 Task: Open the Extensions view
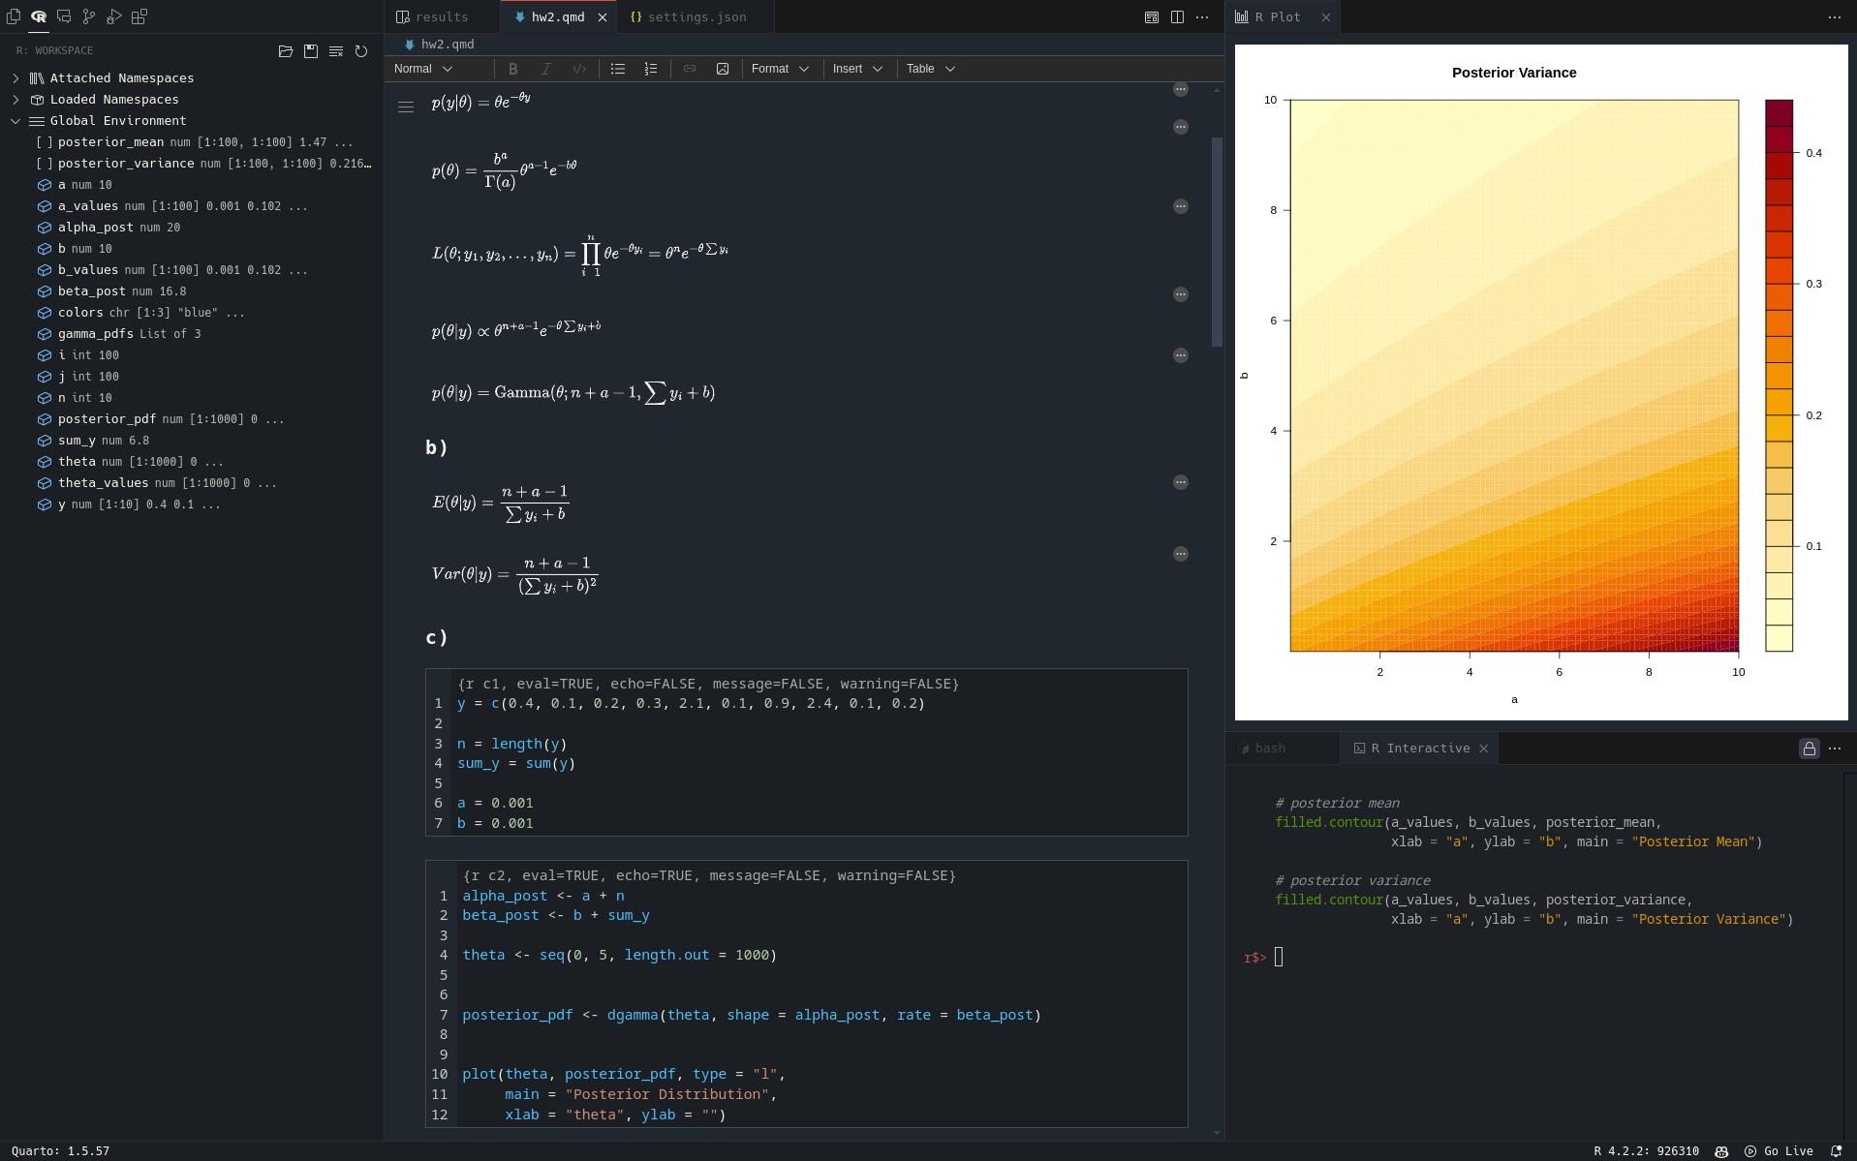[139, 16]
